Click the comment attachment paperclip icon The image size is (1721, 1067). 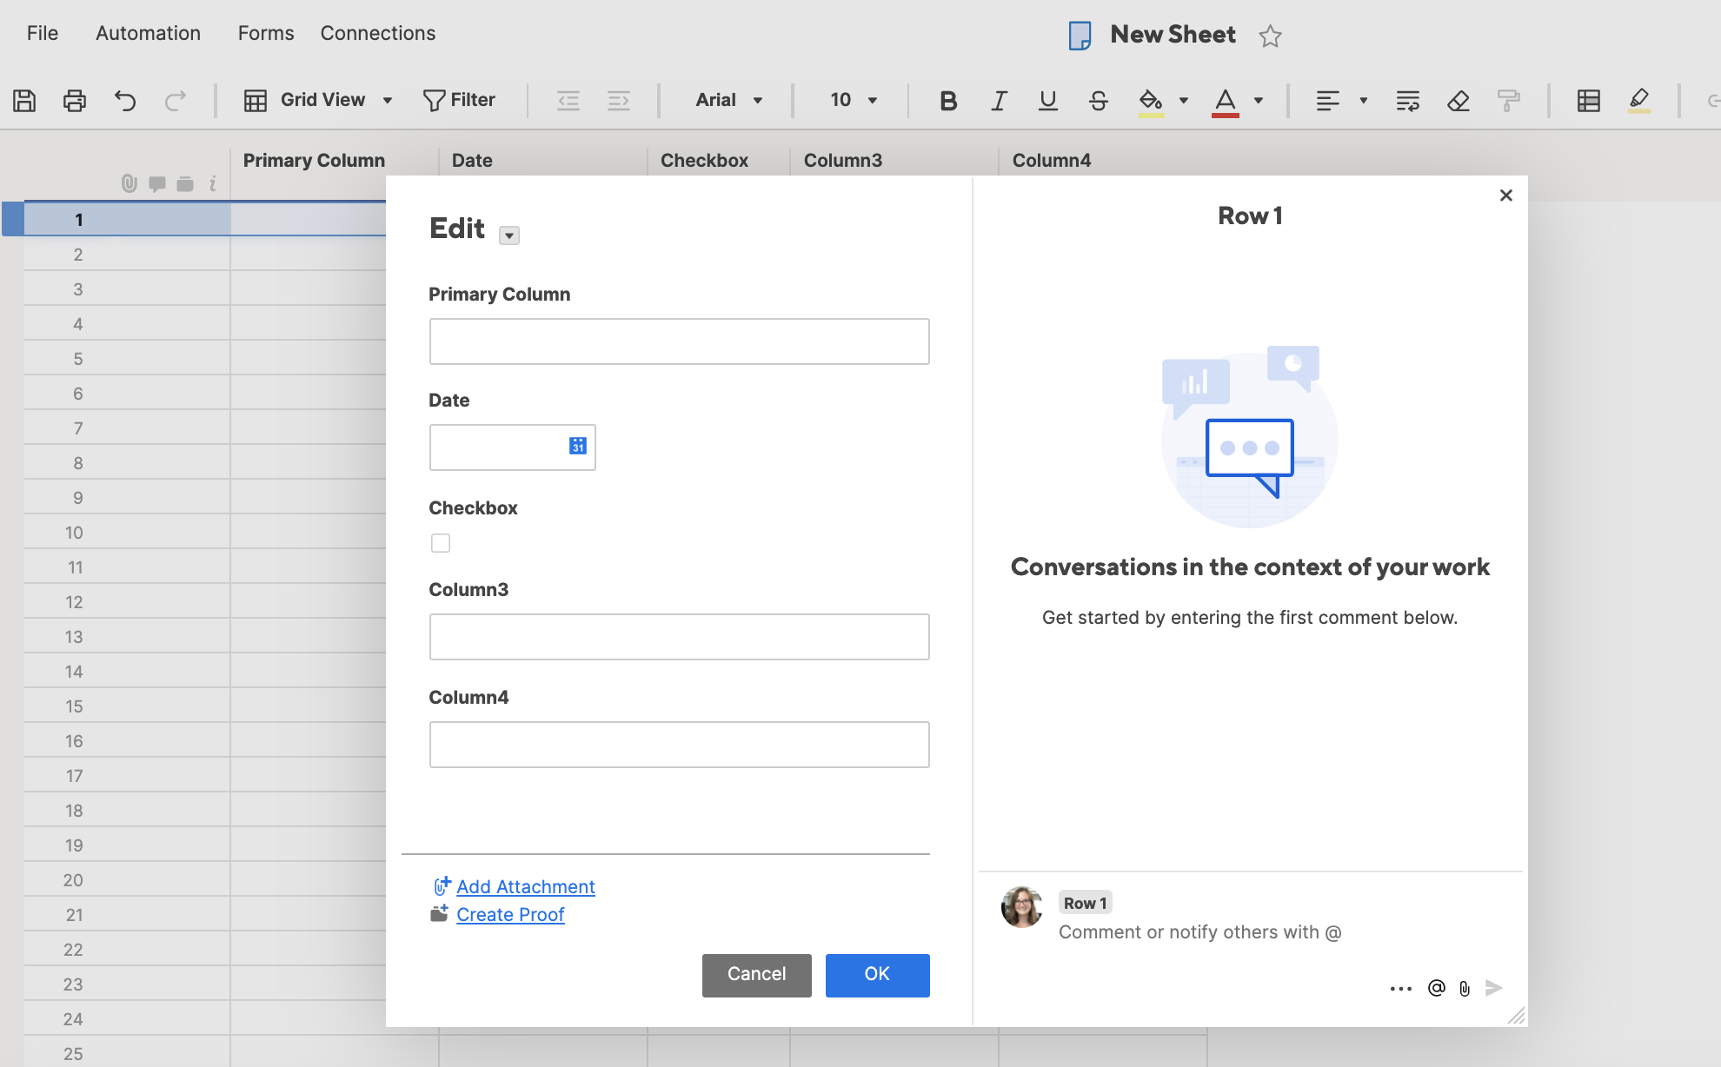1465,989
